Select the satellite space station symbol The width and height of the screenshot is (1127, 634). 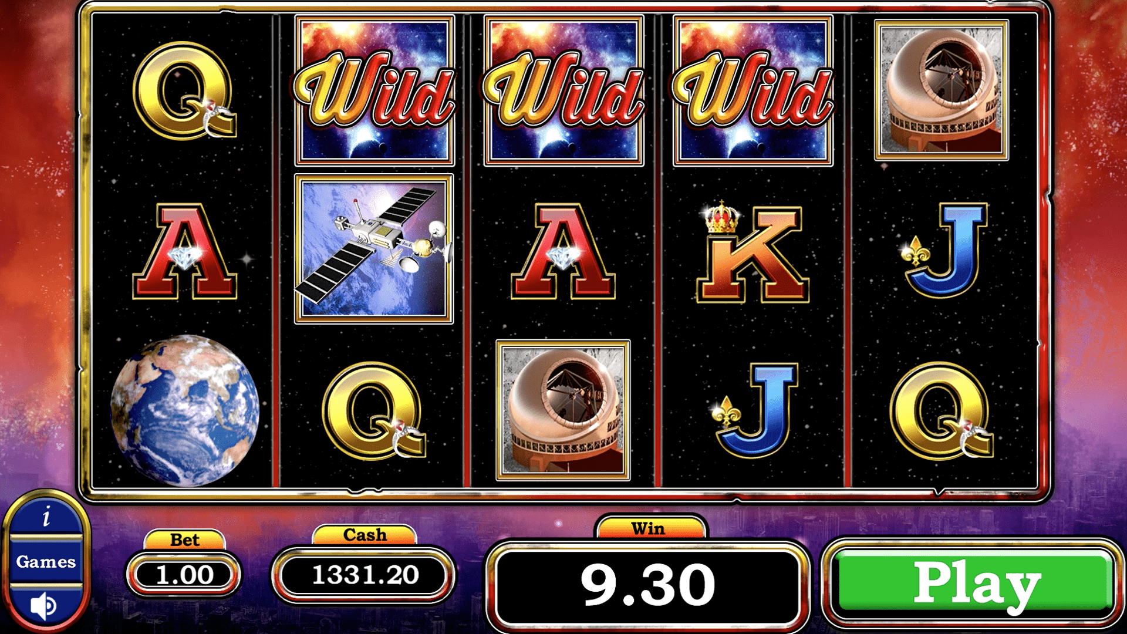pos(374,249)
